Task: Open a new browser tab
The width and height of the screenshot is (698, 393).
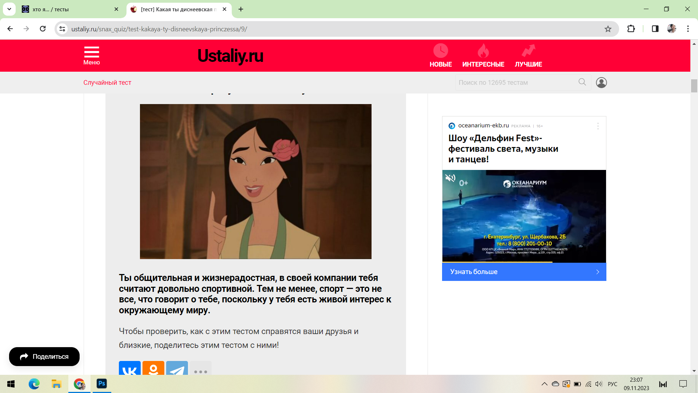Action: point(241,9)
